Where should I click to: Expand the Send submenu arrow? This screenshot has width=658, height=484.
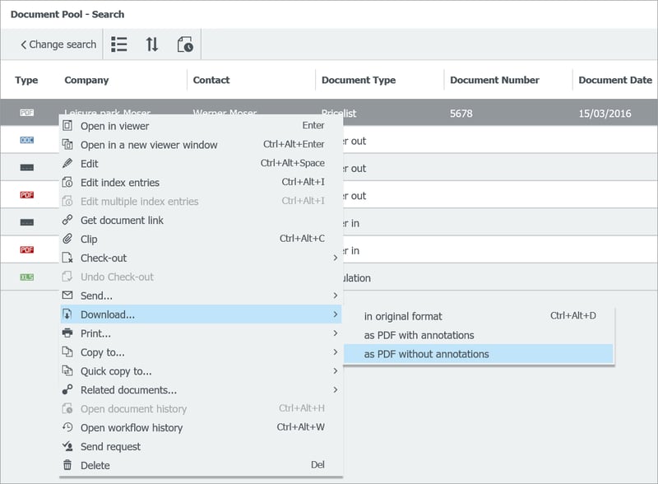pyautogui.click(x=335, y=296)
